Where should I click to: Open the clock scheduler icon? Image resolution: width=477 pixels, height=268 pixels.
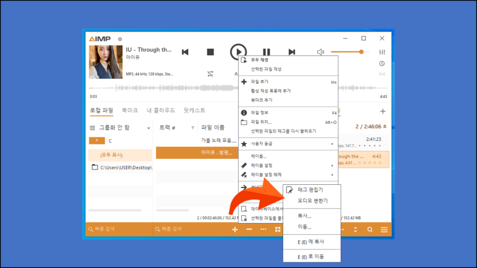pyautogui.click(x=382, y=63)
